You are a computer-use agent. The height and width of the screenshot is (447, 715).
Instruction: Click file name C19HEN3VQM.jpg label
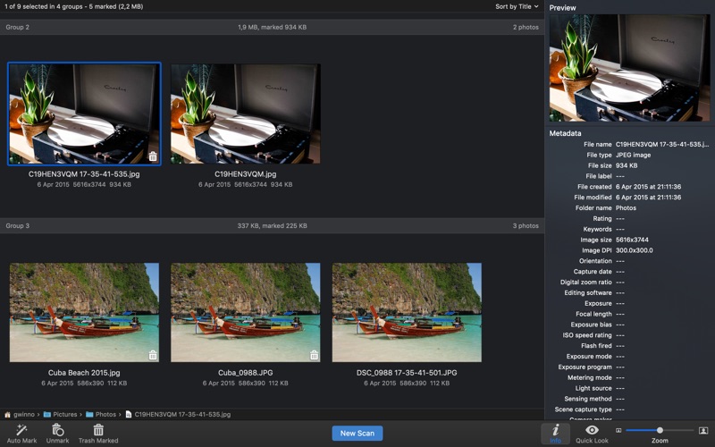click(245, 173)
